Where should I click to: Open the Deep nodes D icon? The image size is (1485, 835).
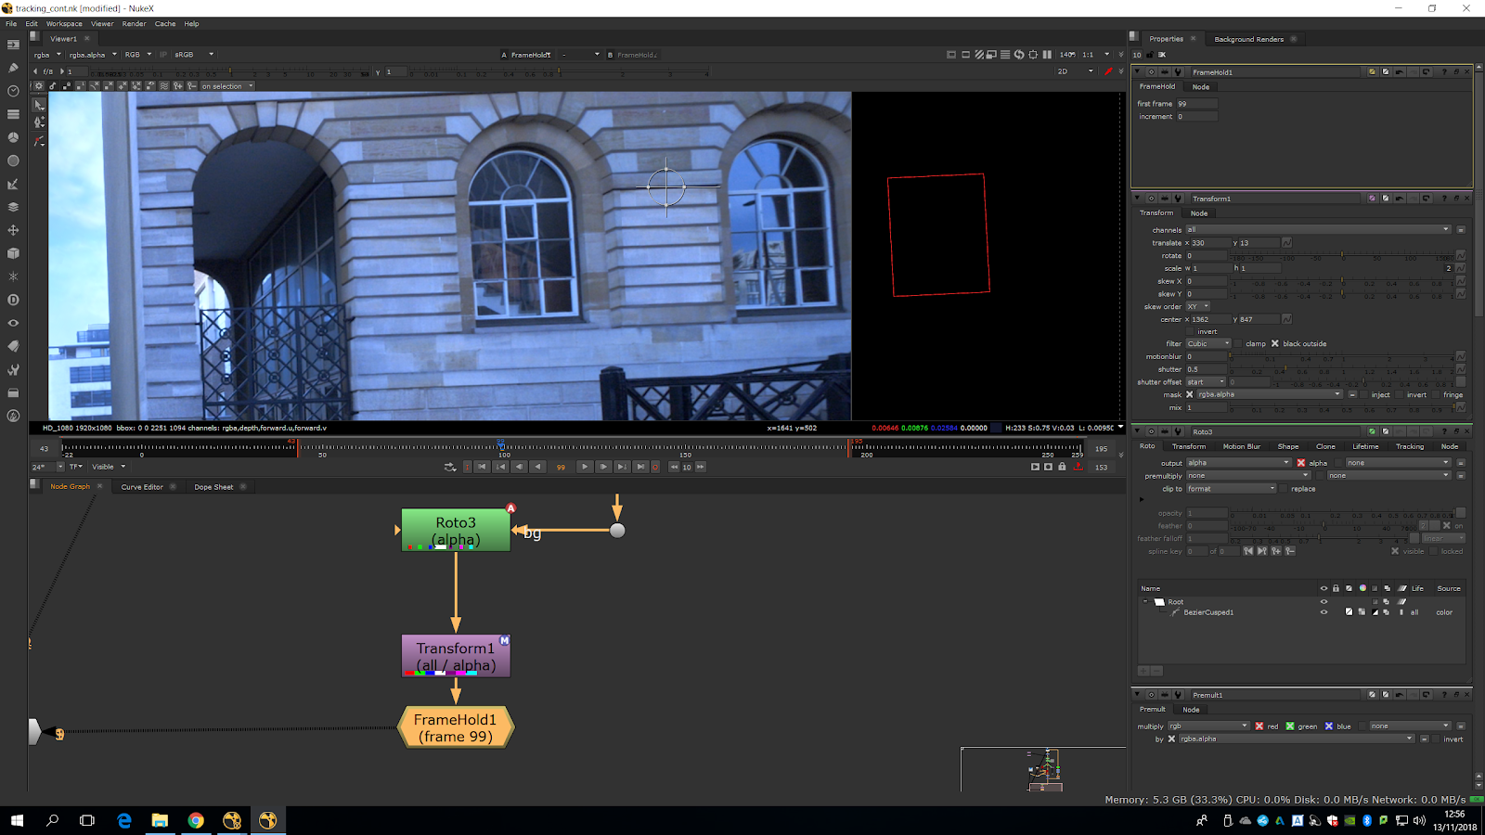13,300
